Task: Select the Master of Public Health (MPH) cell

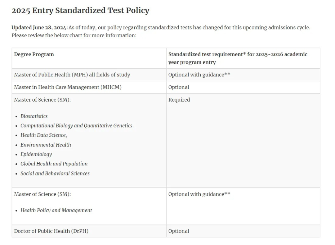Action: pos(72,75)
